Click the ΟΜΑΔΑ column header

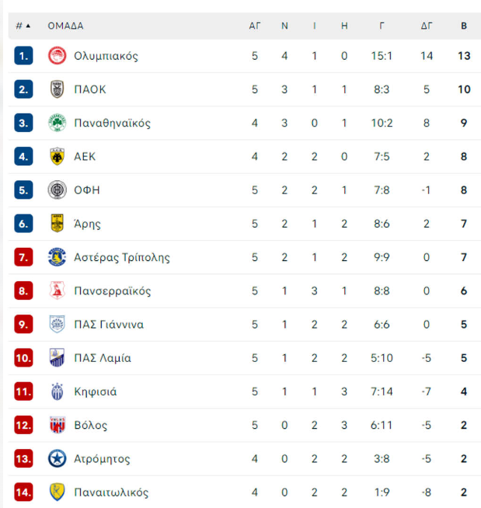(65, 26)
